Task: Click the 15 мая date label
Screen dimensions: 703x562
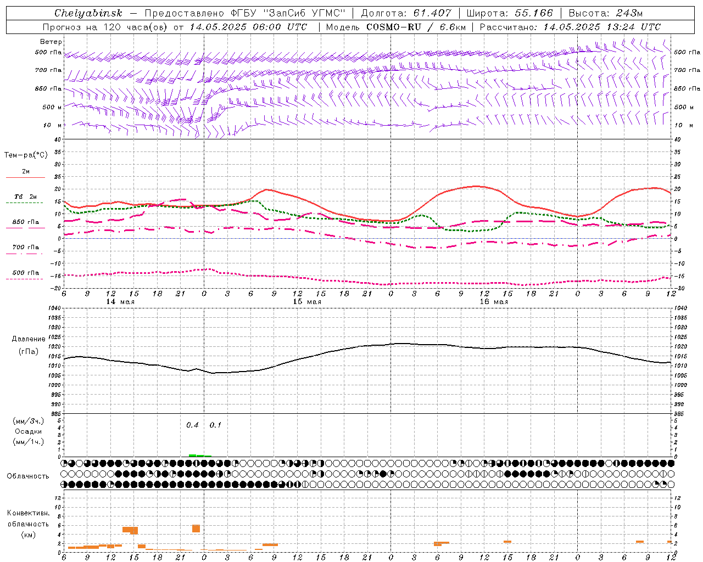Action: [306, 302]
